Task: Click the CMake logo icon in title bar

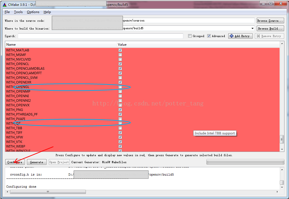Action: [5, 5]
